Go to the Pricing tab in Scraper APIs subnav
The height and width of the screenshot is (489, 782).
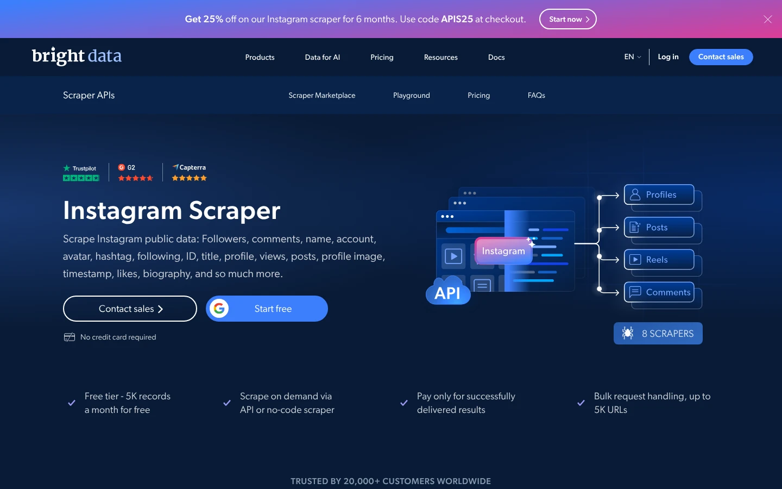[479, 95]
